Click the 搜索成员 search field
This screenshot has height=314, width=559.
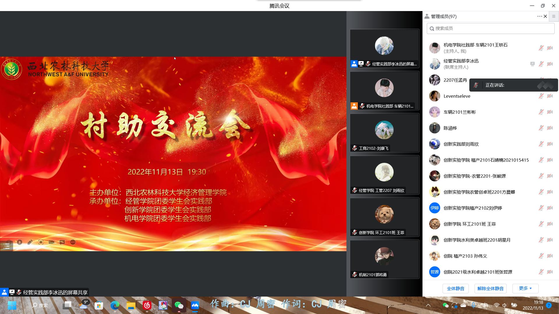click(x=490, y=28)
